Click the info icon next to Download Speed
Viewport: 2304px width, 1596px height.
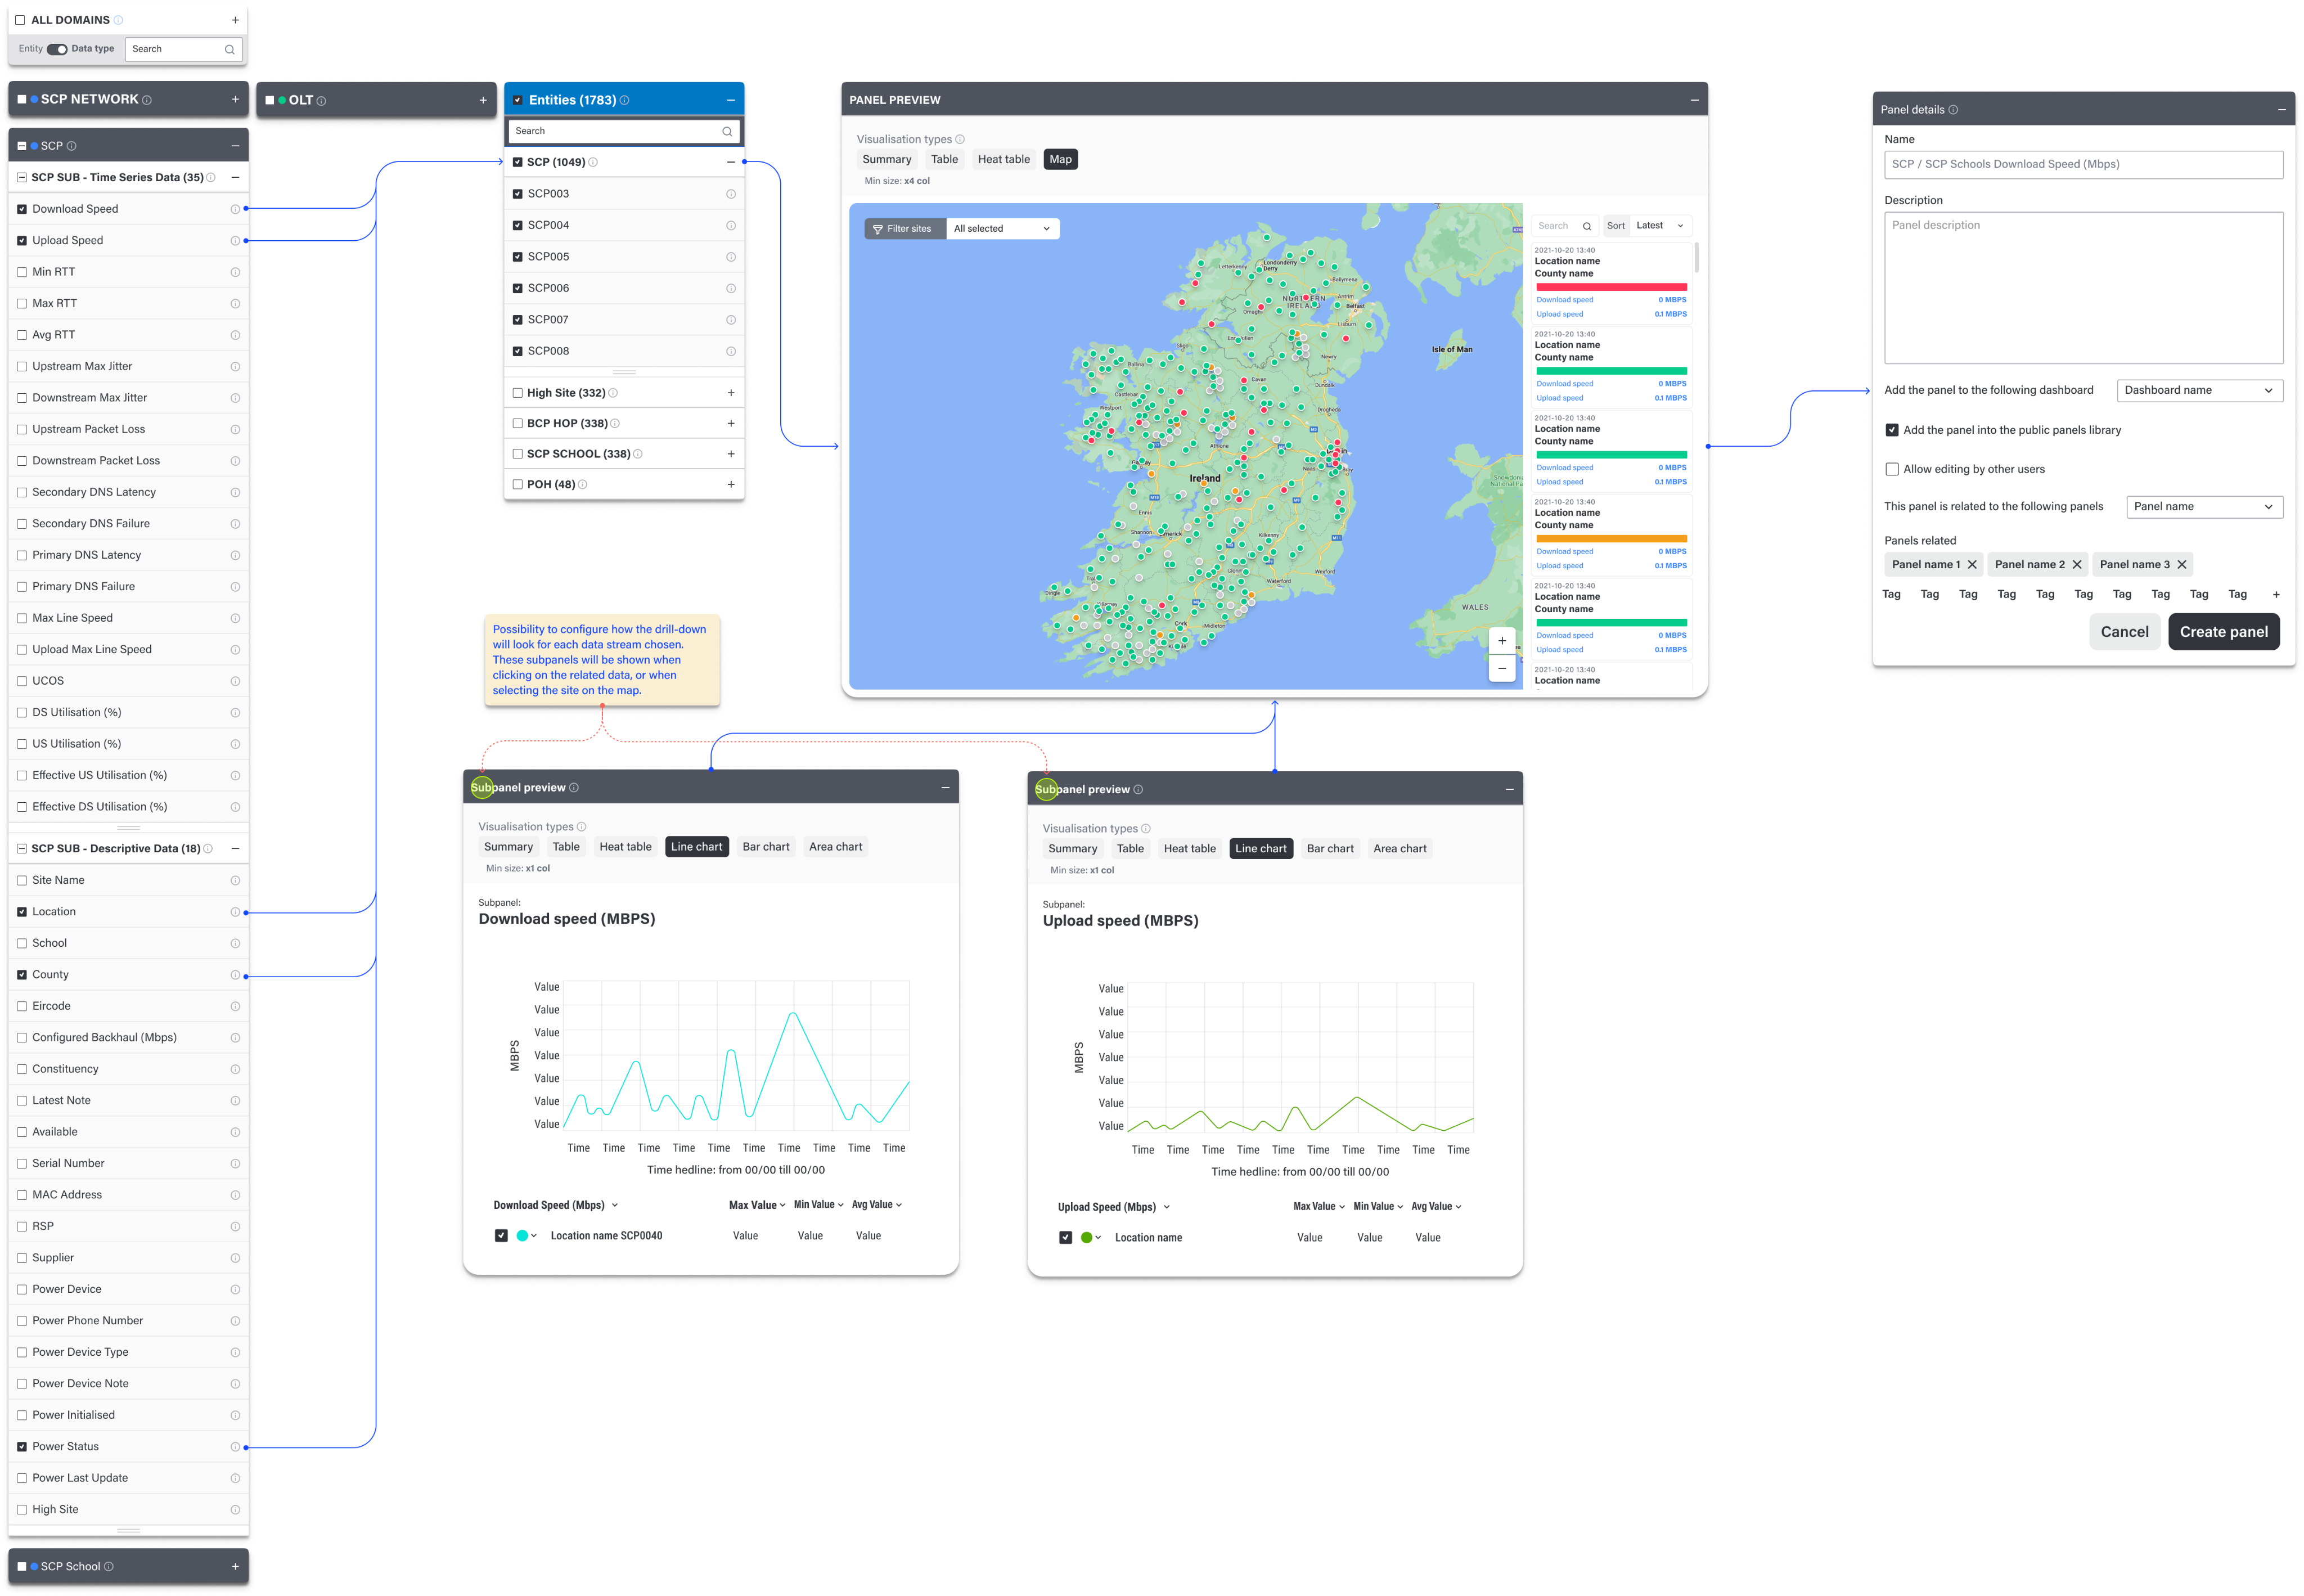tap(234, 208)
